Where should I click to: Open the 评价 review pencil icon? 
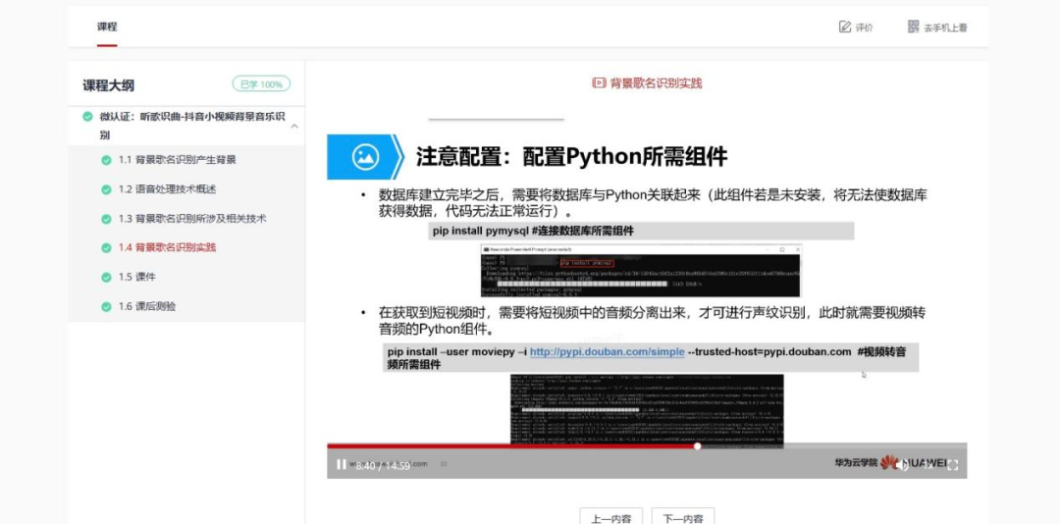point(844,27)
